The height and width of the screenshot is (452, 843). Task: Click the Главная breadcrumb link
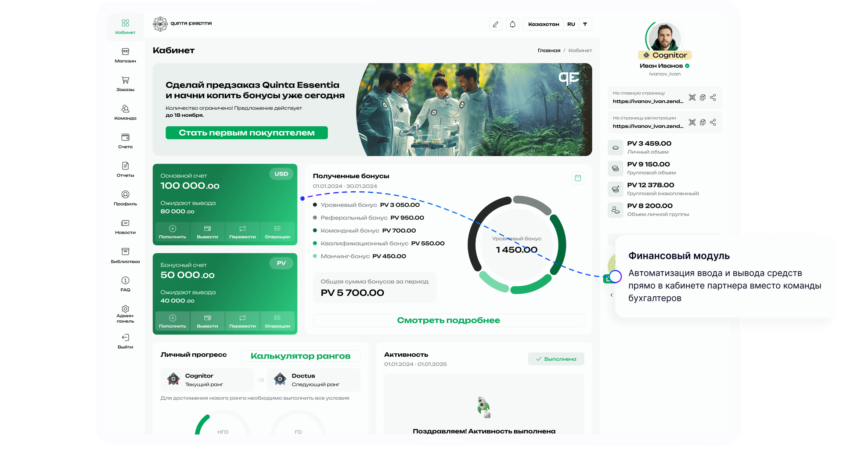coord(549,50)
